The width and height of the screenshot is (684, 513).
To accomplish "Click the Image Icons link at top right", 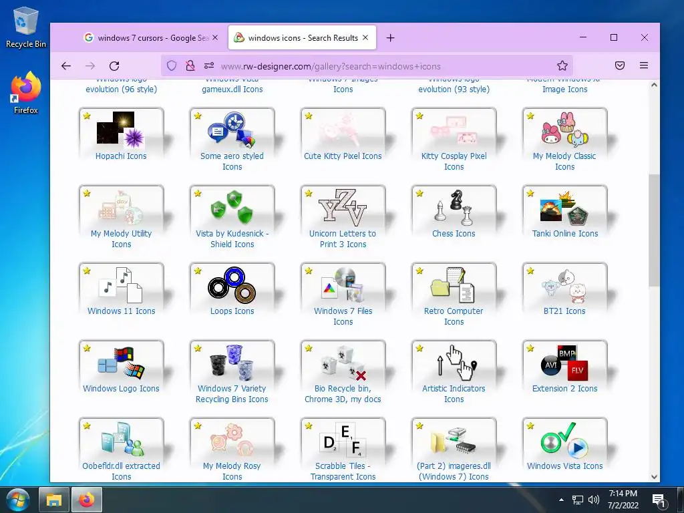I will 564,89.
